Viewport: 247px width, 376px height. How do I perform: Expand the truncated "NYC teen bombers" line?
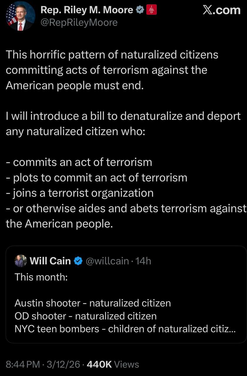[x=125, y=329]
